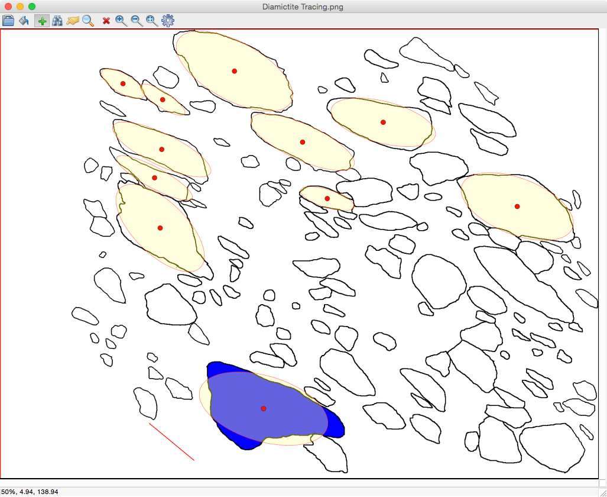607x497 pixels.
Task: Select the paint bucket fill tool
Action: click(24, 21)
